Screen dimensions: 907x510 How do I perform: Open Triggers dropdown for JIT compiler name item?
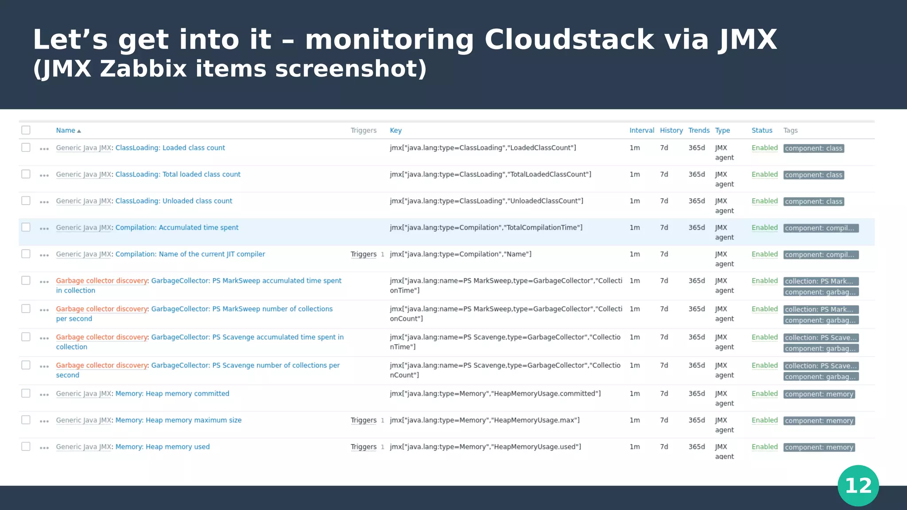coord(364,254)
